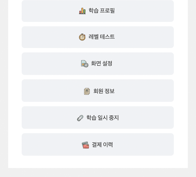Image resolution: width=196 pixels, height=177 pixels.
Task: Tap the 레벨 테스트 text label
Action: coord(102,37)
